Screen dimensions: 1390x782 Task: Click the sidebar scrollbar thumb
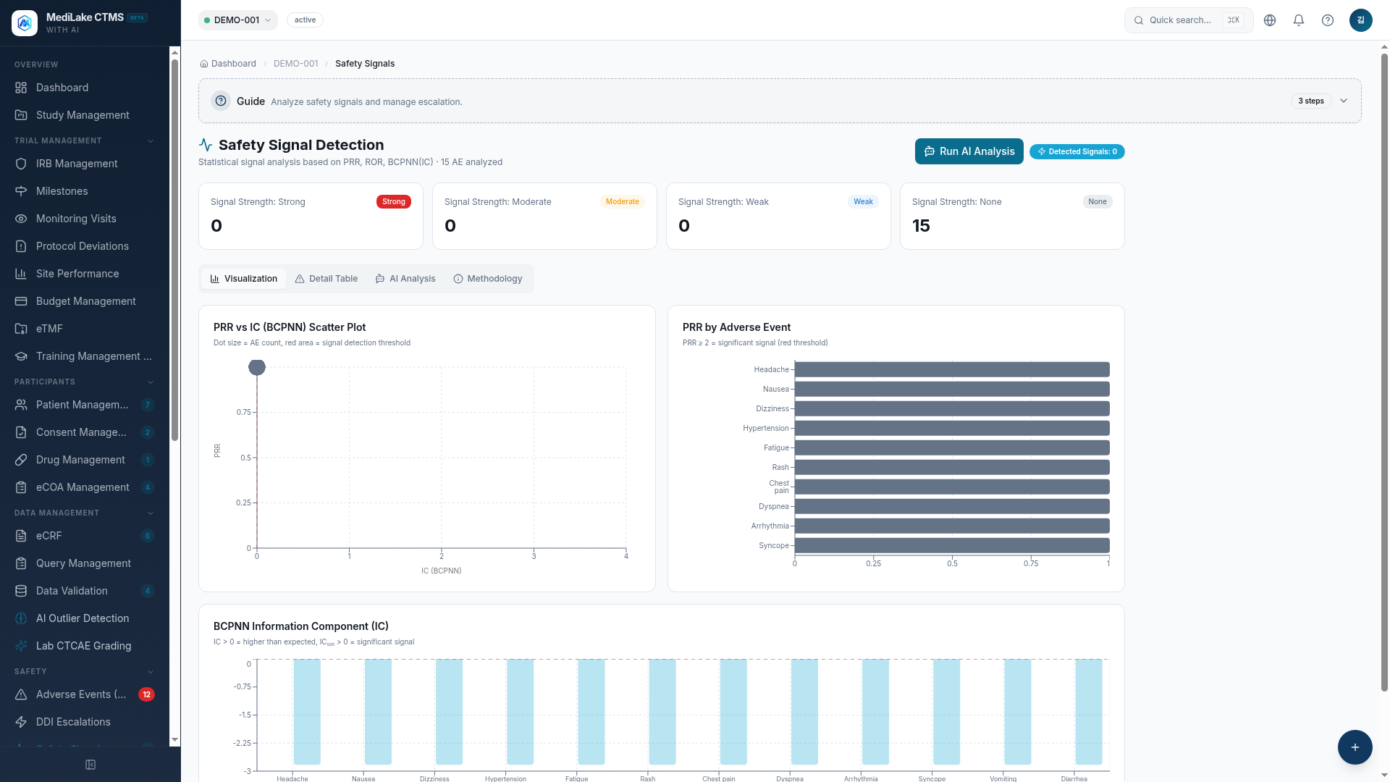(x=174, y=250)
